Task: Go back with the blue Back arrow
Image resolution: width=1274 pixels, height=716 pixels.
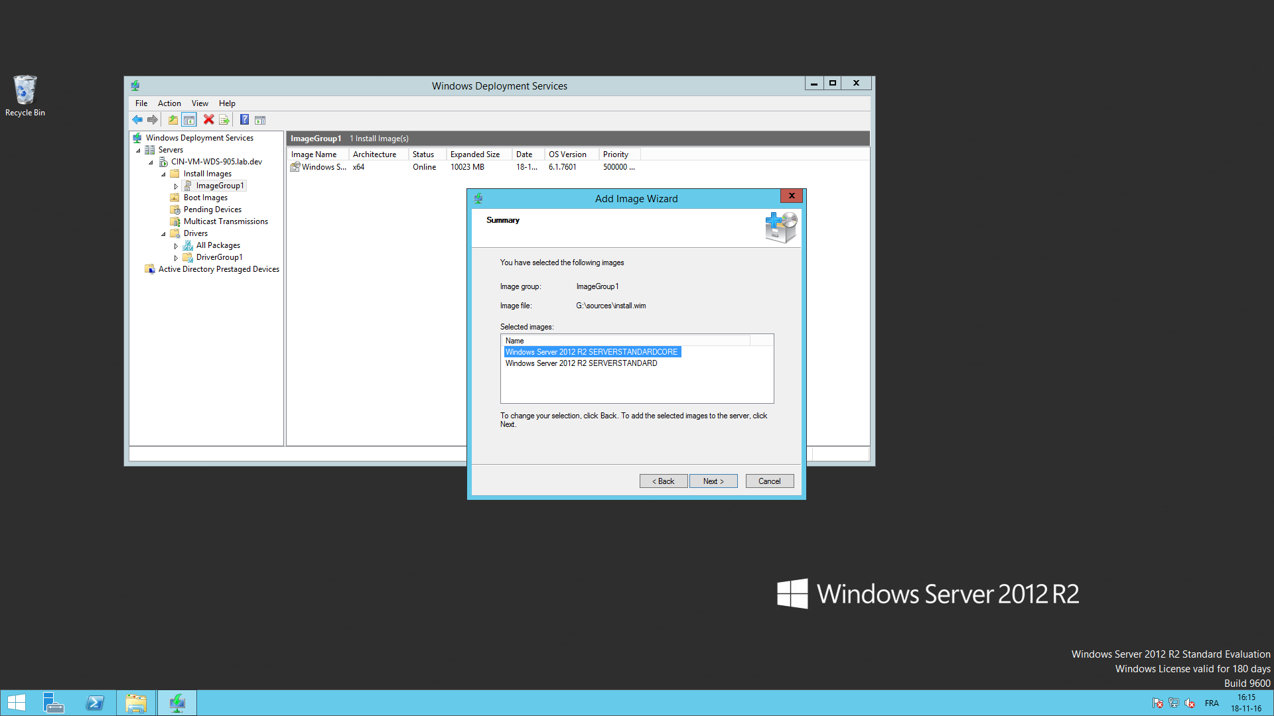Action: (137, 120)
